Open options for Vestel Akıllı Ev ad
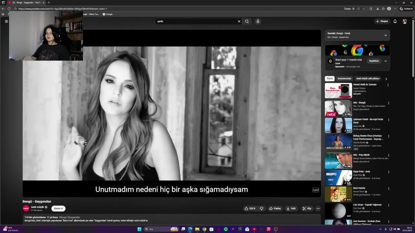 pos(388,85)
